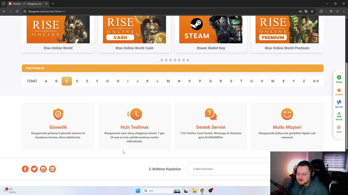Filter games by letter A

point(46,81)
